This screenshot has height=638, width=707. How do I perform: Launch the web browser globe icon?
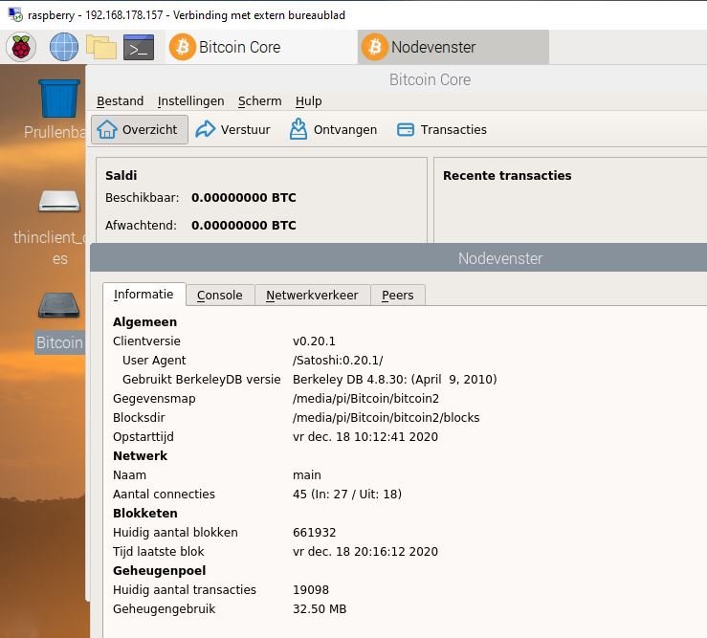pos(63,47)
